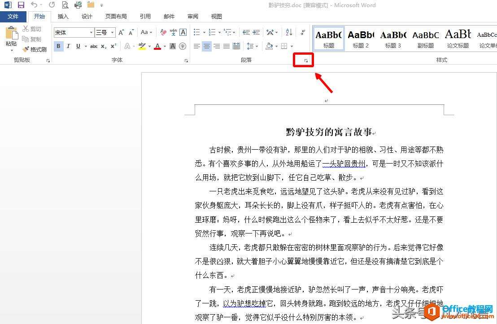The height and width of the screenshot is (324, 497).
Task: Cut selection with 剪切
Action: coord(32,29)
